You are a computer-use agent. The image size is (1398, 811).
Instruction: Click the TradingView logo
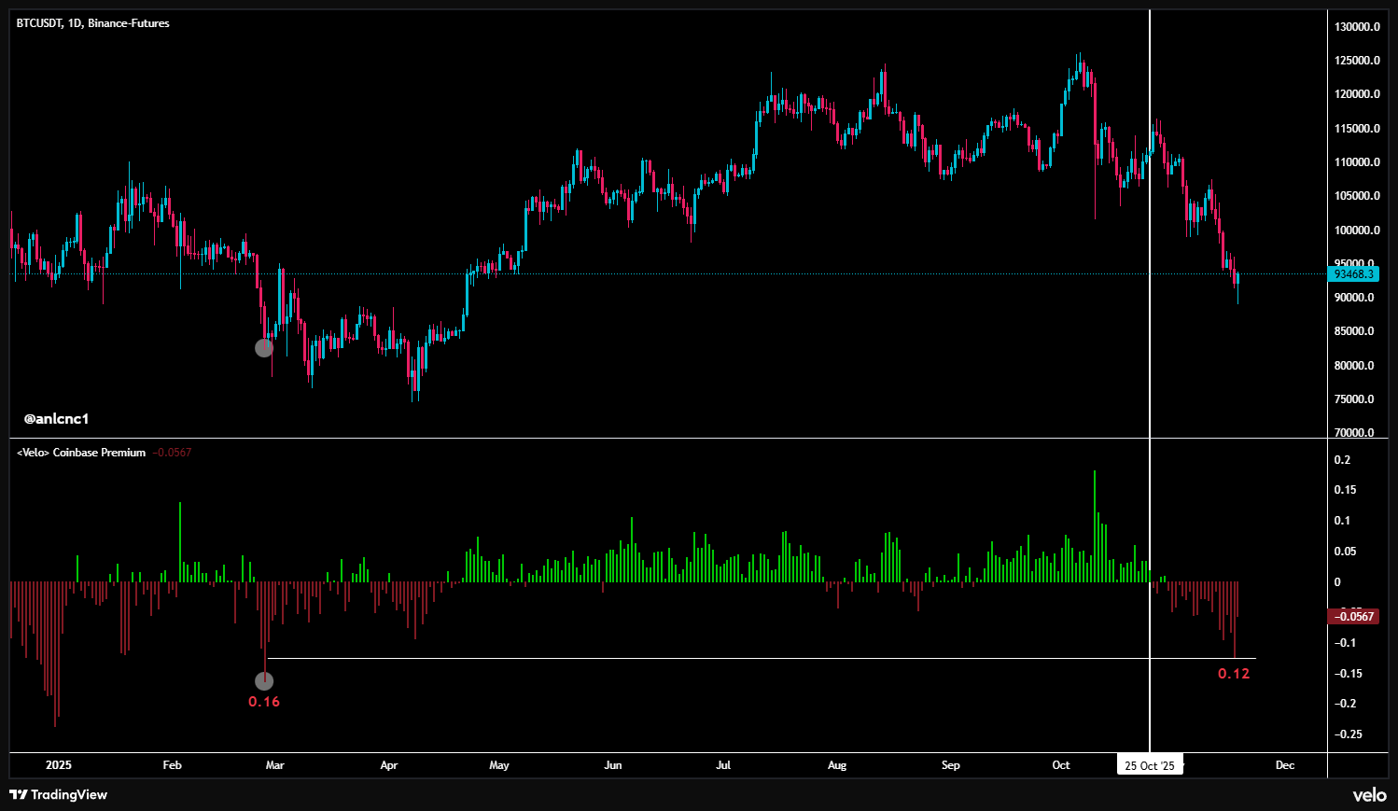[x=58, y=794]
